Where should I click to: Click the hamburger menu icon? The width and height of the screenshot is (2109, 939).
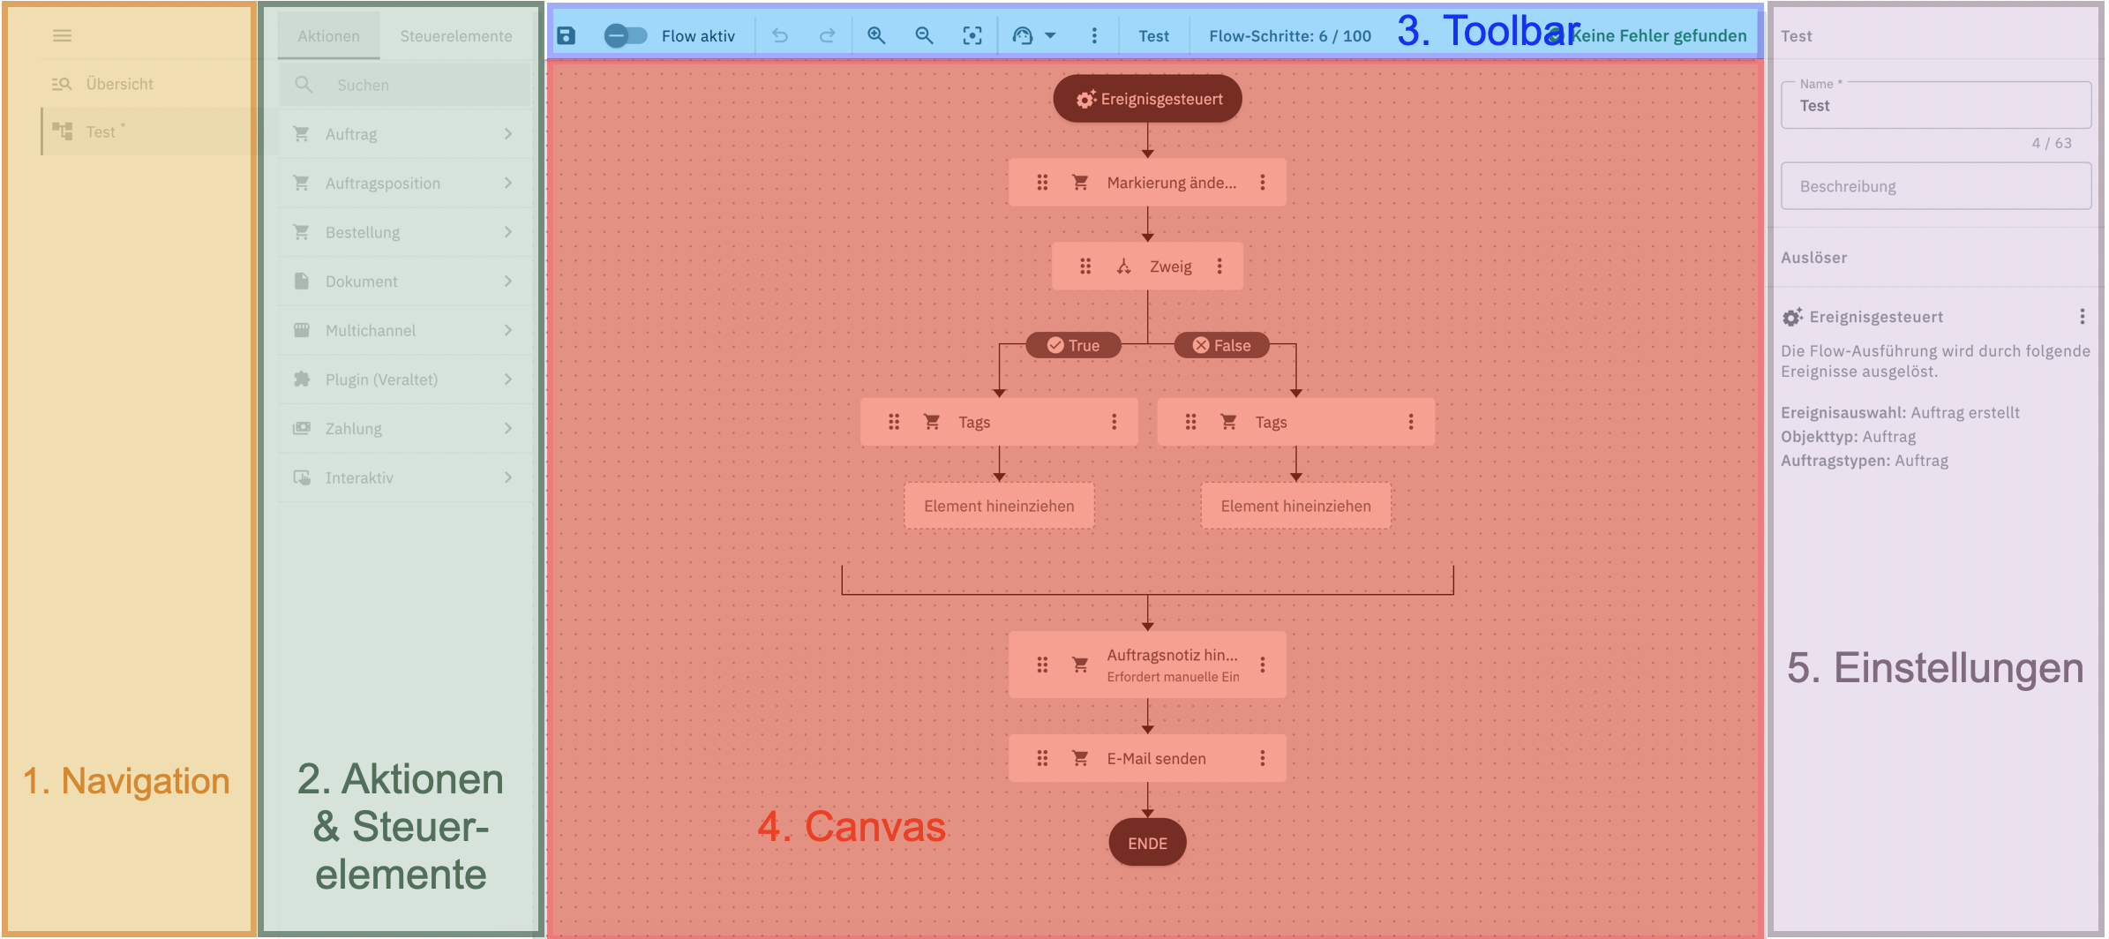(62, 35)
